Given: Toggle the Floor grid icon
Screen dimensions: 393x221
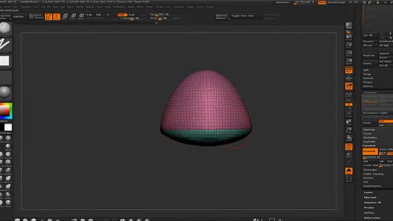Looking at the screenshot, I should (x=349, y=78).
